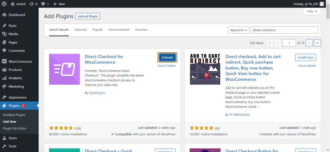Open the QuadLayers author link

pyautogui.click(x=97, y=93)
